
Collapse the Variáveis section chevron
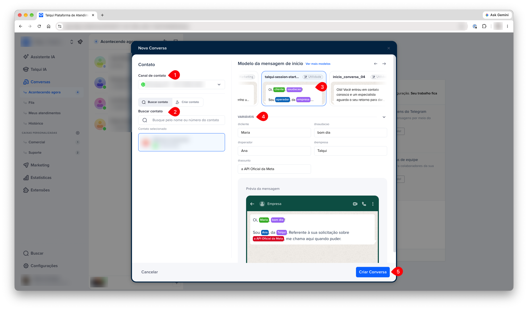[384, 117]
